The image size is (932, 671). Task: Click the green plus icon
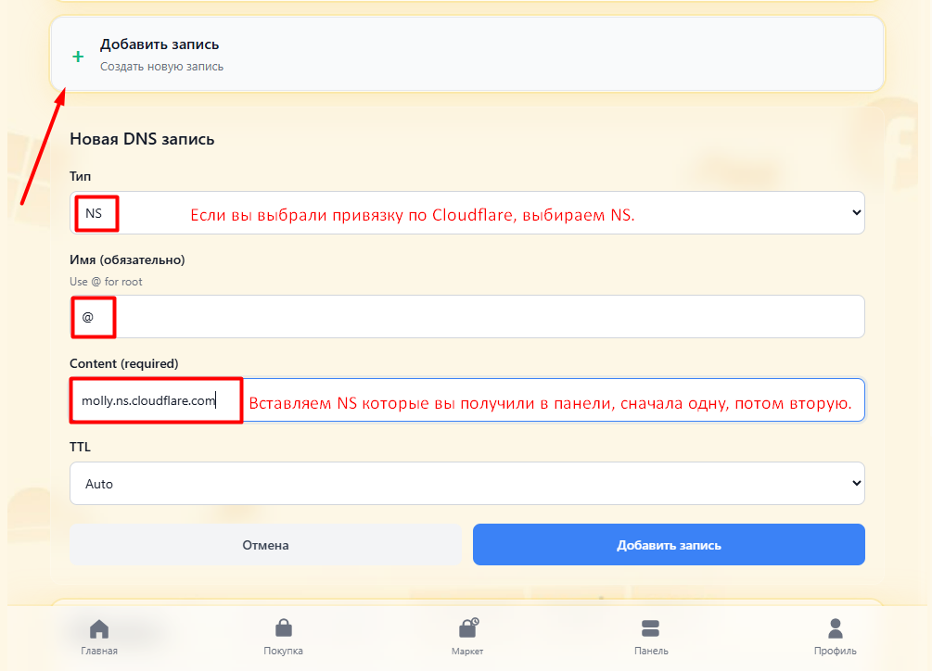tap(78, 57)
